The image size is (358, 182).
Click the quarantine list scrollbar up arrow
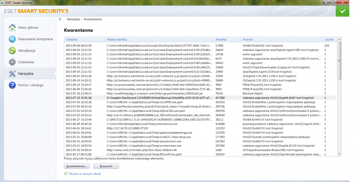click(x=339, y=39)
